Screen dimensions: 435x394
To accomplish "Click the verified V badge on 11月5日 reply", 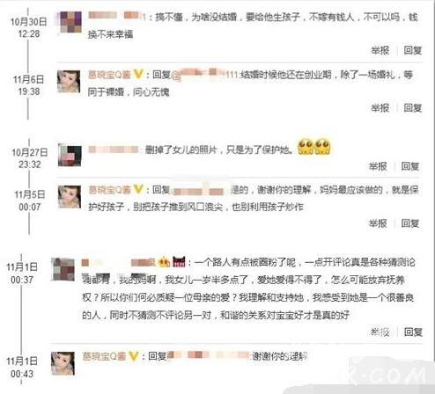I will 138,189.
